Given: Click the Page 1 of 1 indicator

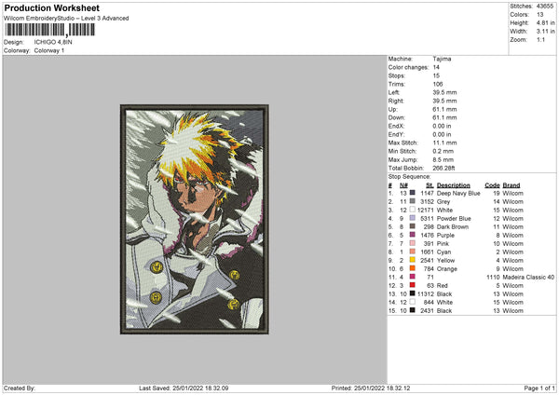Looking at the screenshot, I should [x=539, y=388].
